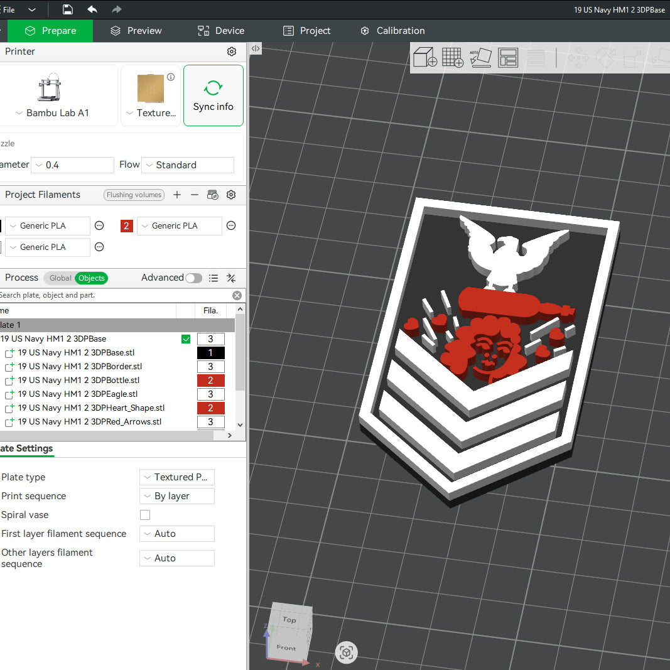Viewport: 670px width, 670px height.
Task: Open Flushing volumes settings
Action: (x=134, y=195)
